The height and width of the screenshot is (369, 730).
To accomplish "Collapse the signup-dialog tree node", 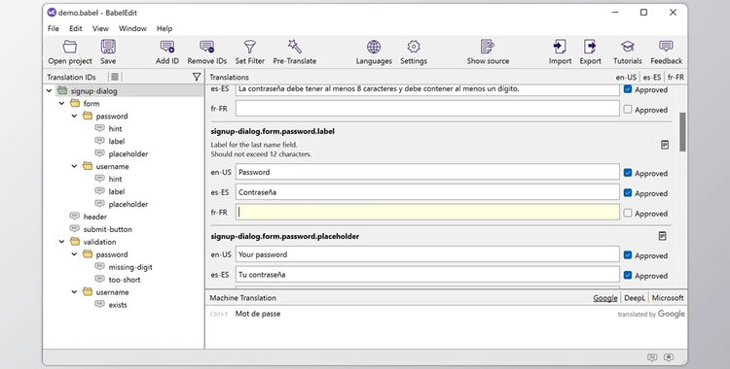I will pyautogui.click(x=50, y=90).
